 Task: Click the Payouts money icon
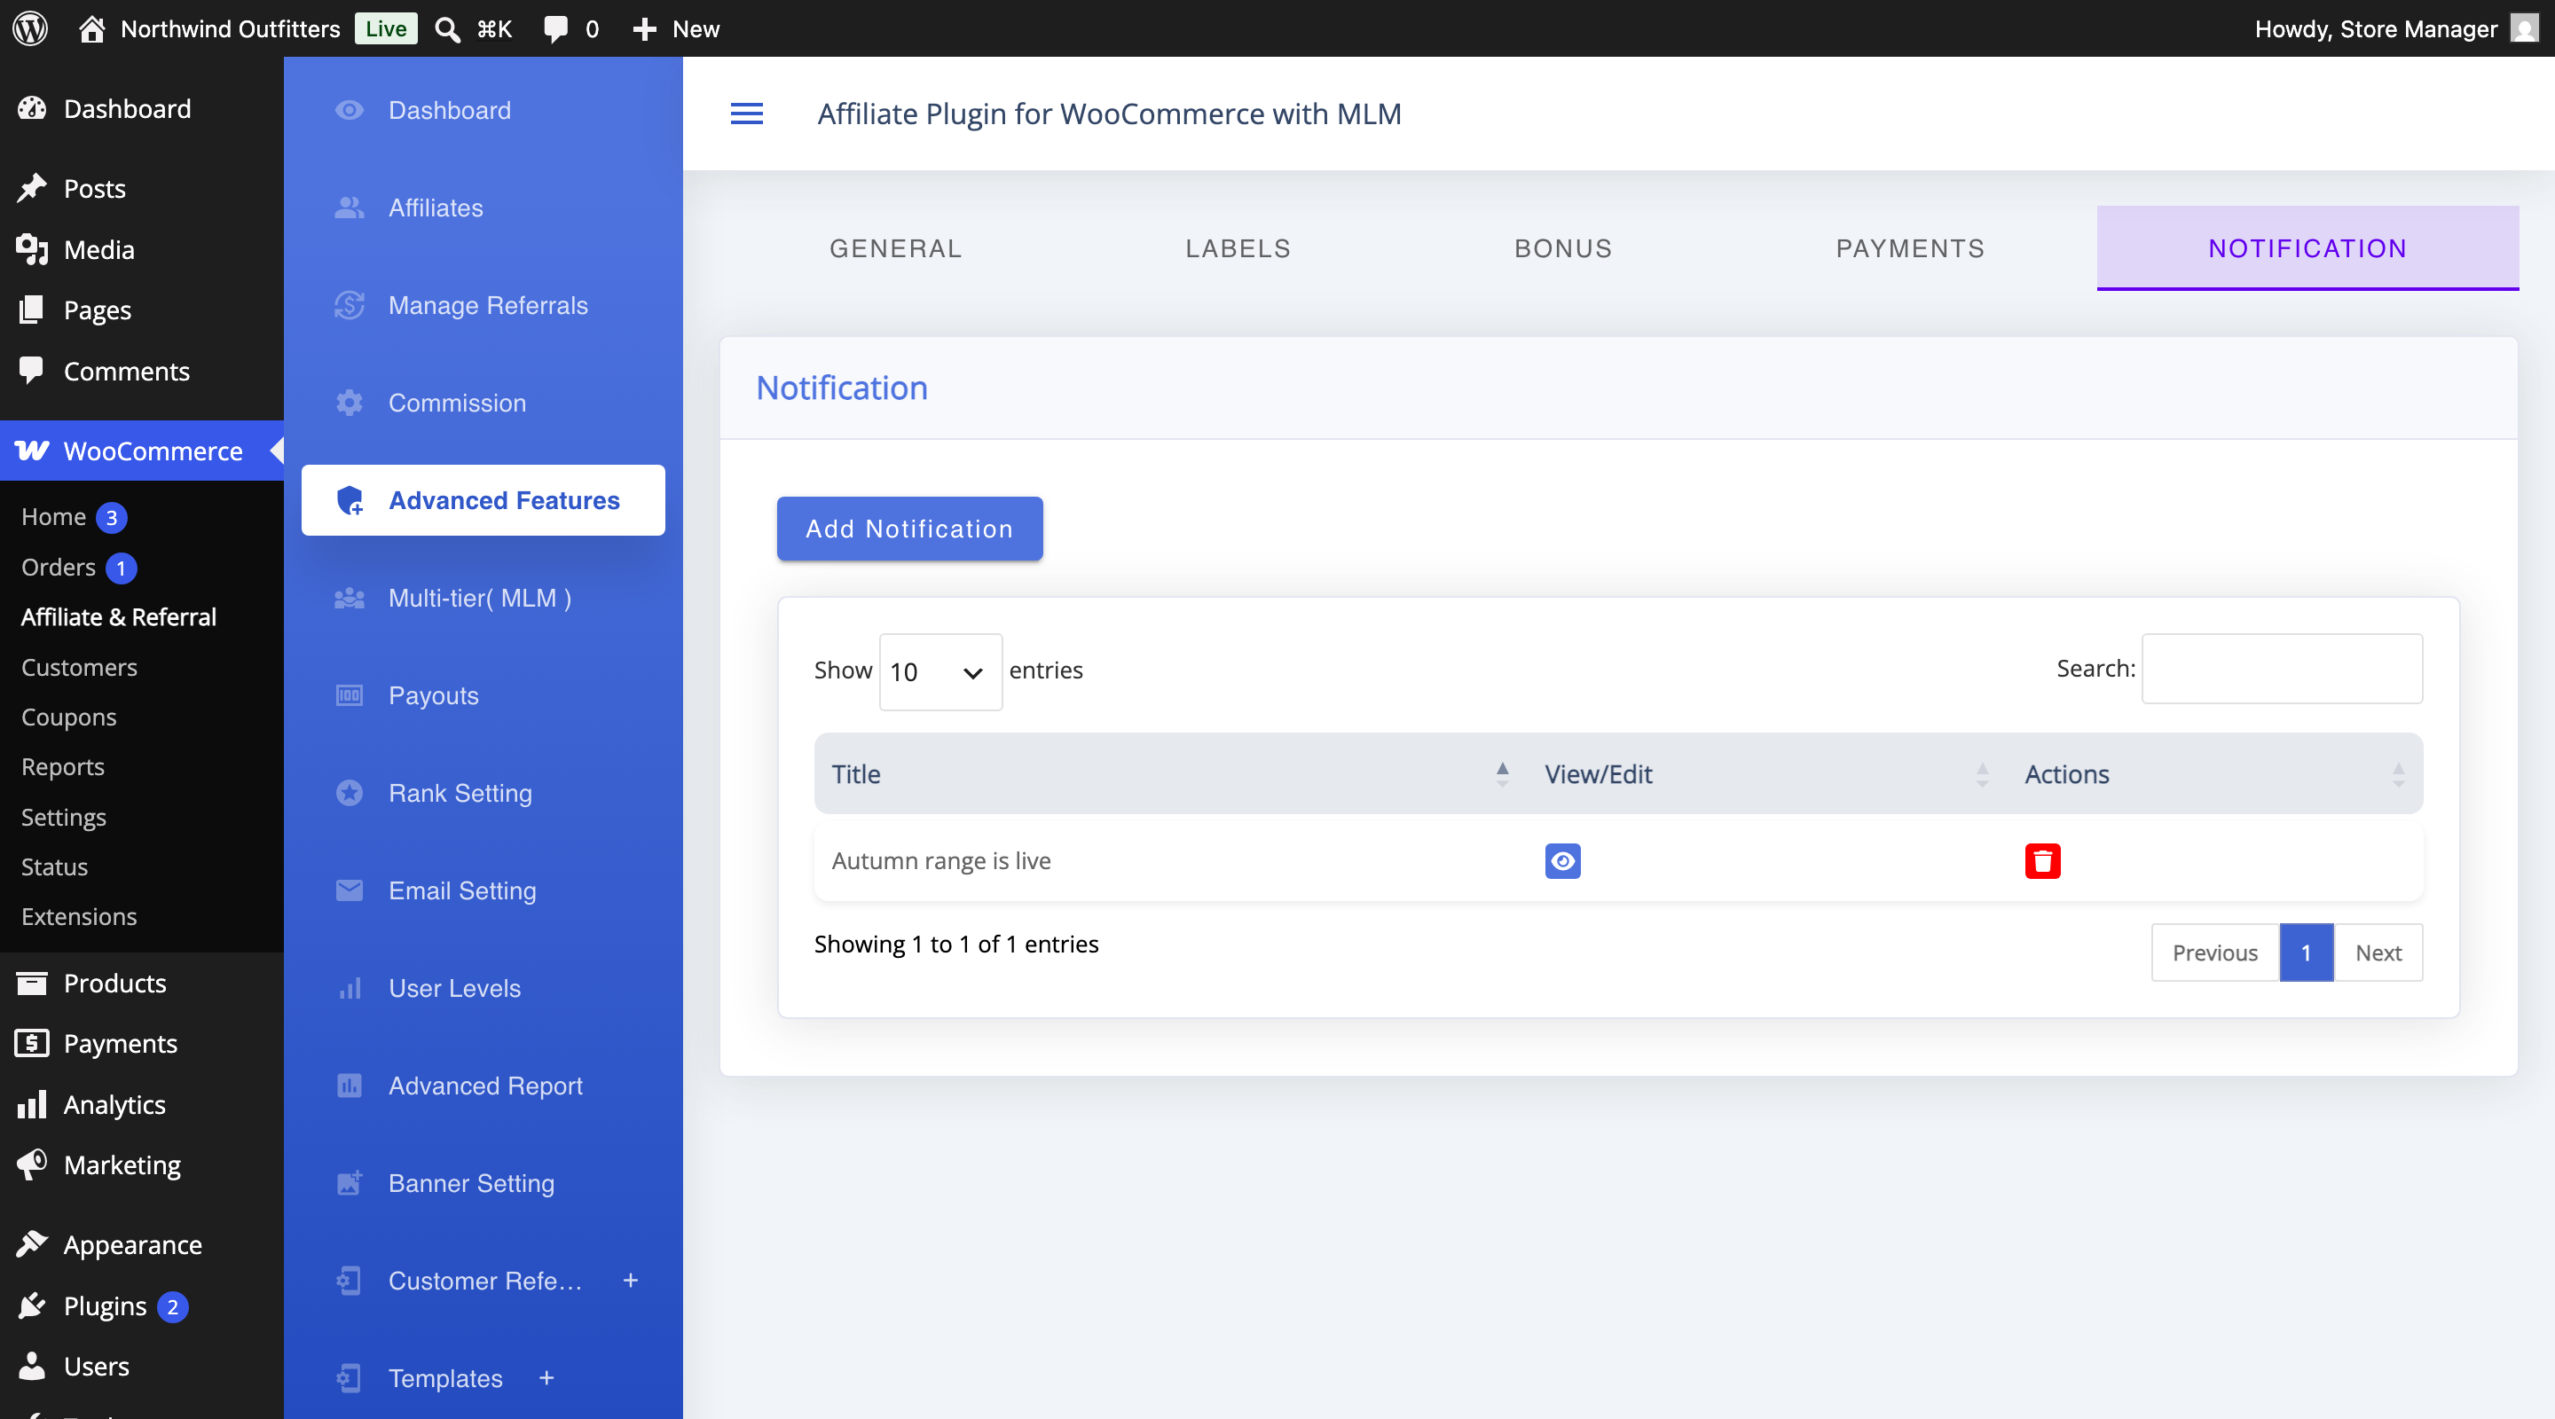pyautogui.click(x=350, y=695)
